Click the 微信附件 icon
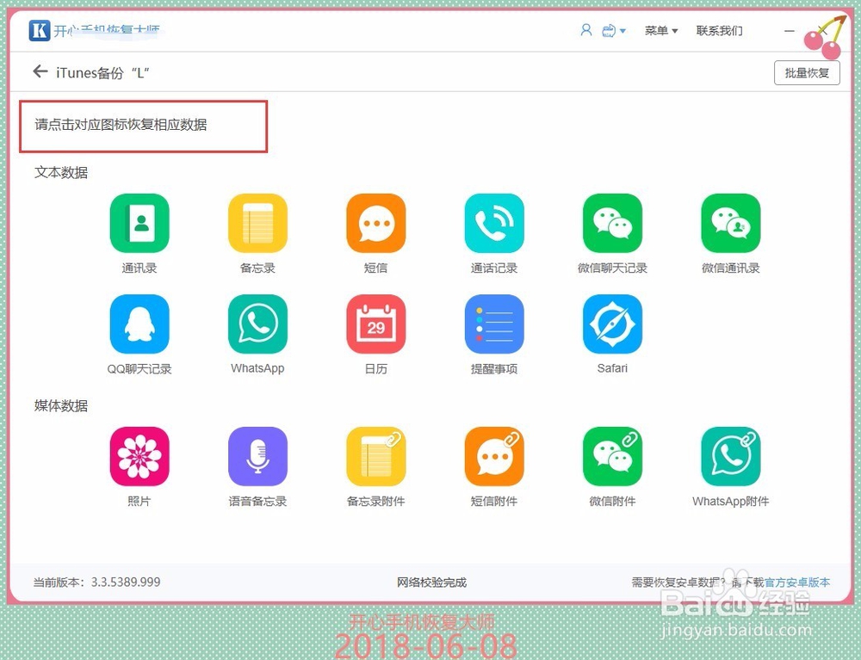This screenshot has height=660, width=861. [x=611, y=455]
